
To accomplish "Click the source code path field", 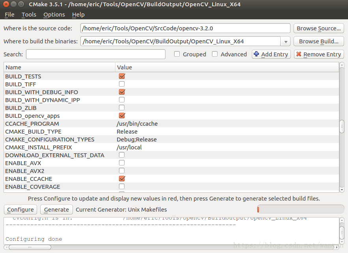I will 185,28.
